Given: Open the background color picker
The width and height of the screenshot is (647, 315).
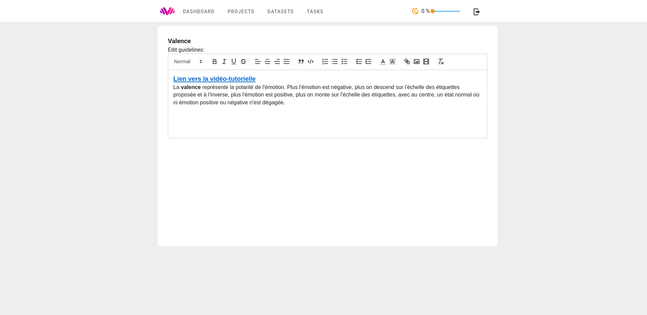Looking at the screenshot, I should click(x=392, y=62).
